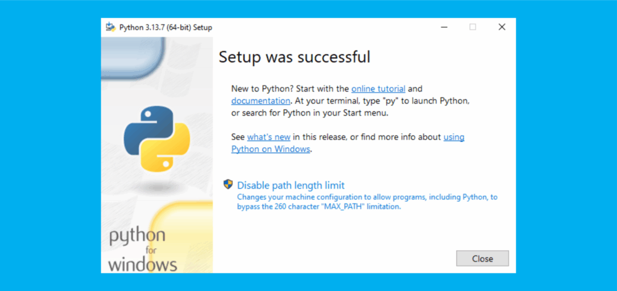Viewport: 617px width, 291px height.
Task: Select Disable path length limit
Action: (290, 185)
